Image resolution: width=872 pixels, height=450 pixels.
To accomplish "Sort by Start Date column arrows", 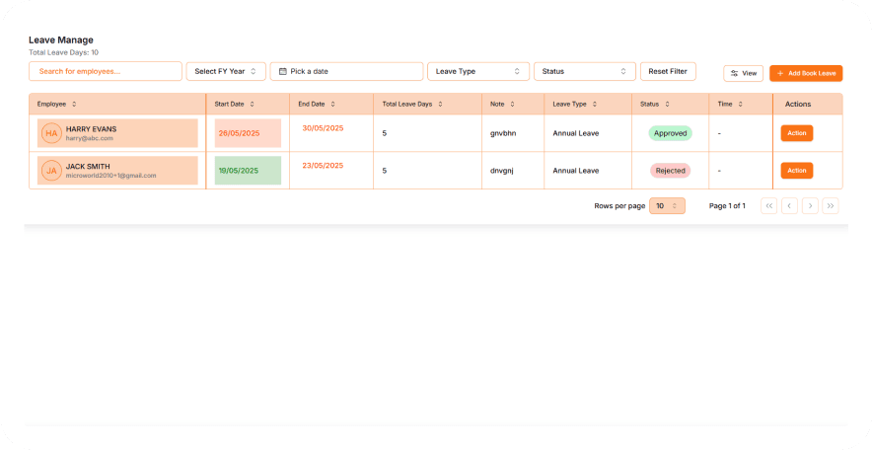I will tap(253, 104).
